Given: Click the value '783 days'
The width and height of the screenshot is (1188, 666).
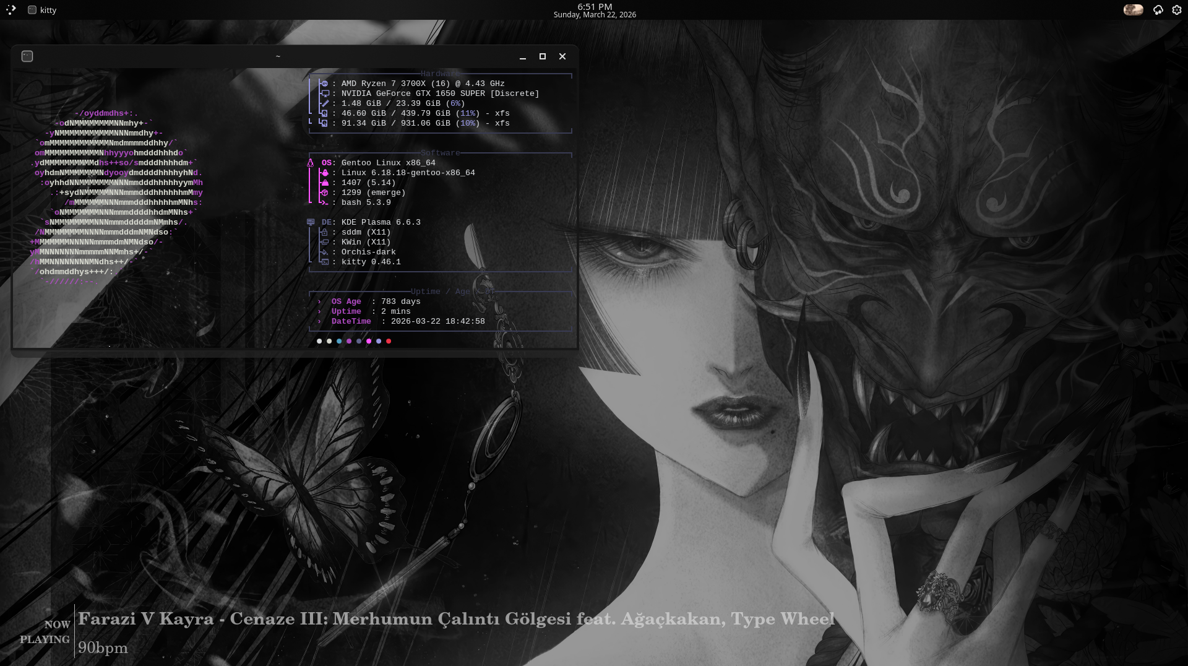Looking at the screenshot, I should pos(401,301).
